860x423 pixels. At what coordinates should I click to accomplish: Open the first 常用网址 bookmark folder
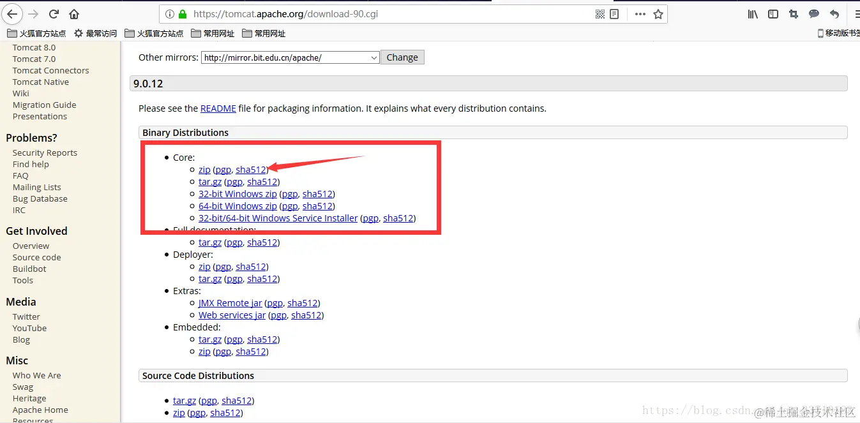click(x=213, y=33)
